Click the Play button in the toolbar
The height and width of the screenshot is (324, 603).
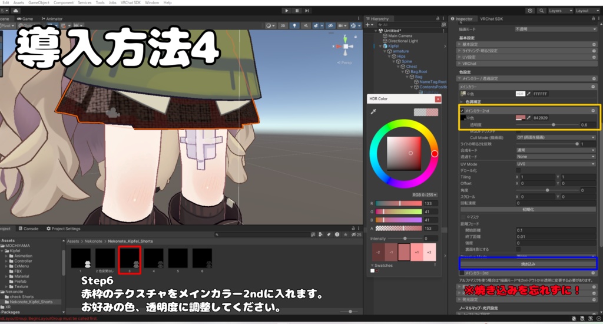click(287, 11)
